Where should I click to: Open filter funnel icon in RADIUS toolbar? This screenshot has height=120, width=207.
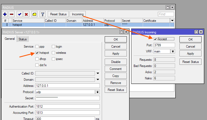[43, 14]
